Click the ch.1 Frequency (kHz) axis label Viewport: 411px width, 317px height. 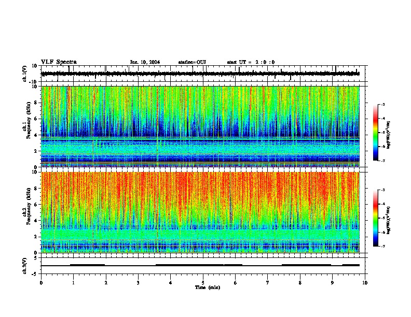point(27,120)
